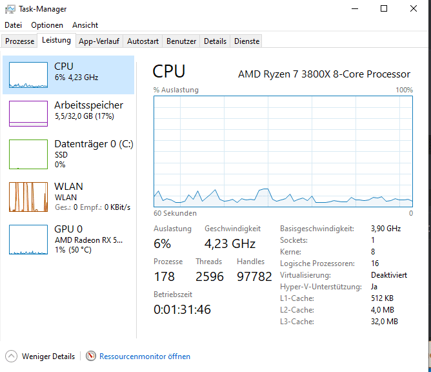Select the GPU 0 graph thumbnail
This screenshot has width=431, height=372.
click(28, 239)
